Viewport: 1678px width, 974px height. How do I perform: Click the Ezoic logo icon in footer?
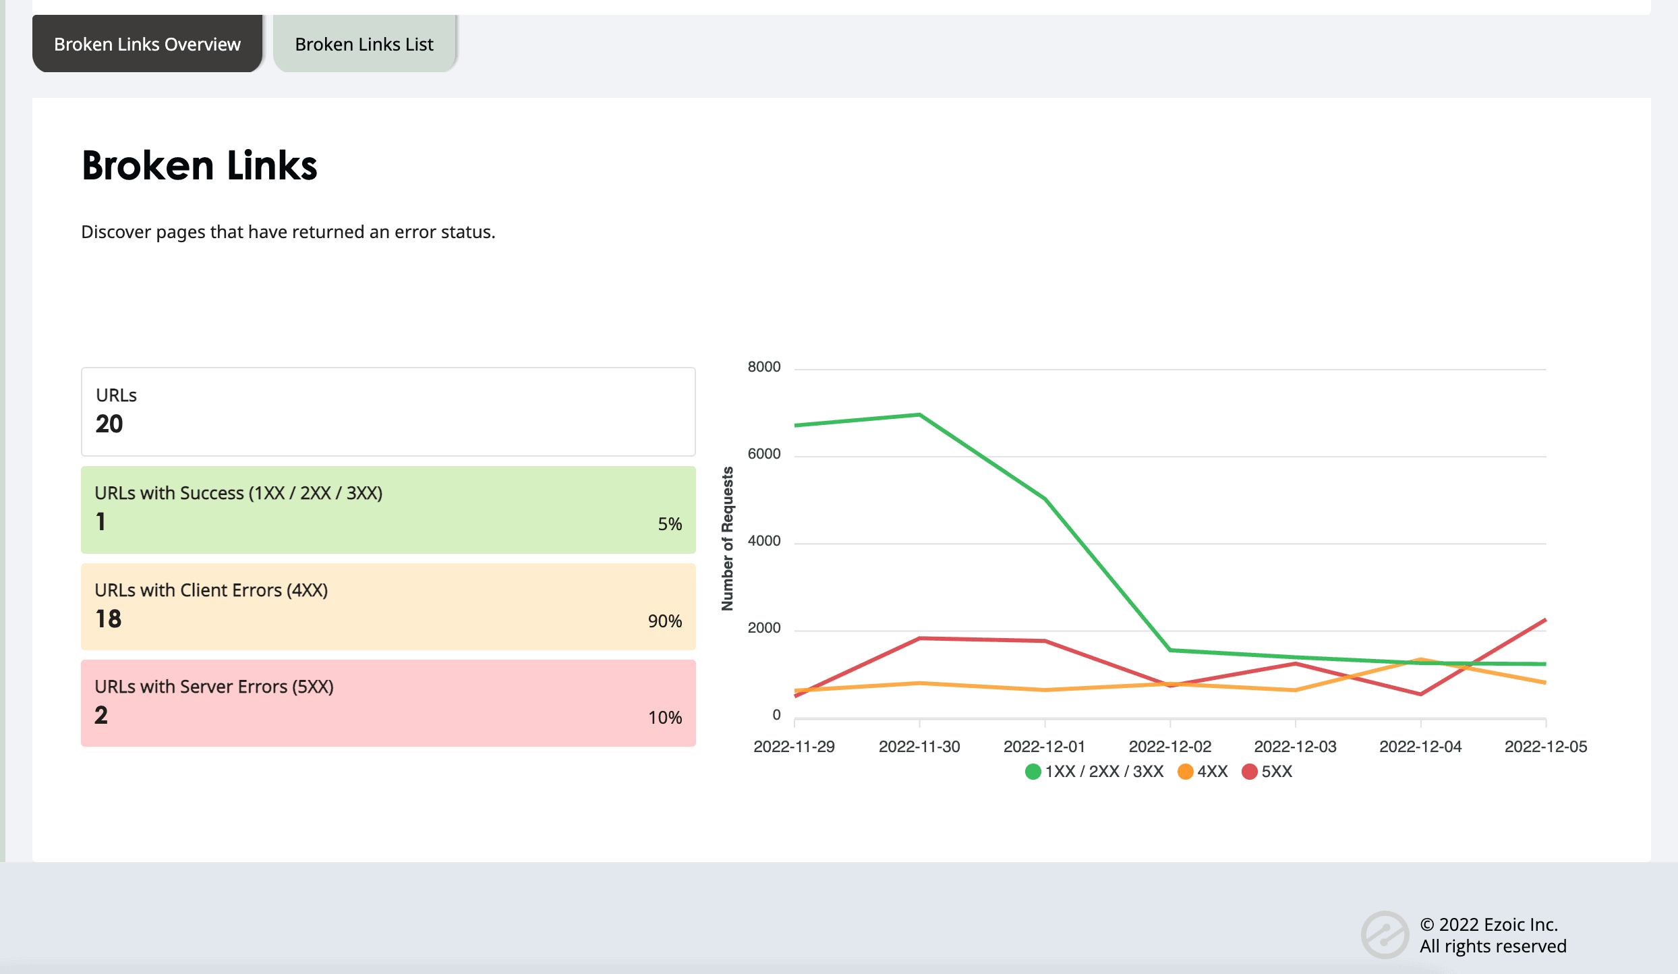pos(1385,935)
